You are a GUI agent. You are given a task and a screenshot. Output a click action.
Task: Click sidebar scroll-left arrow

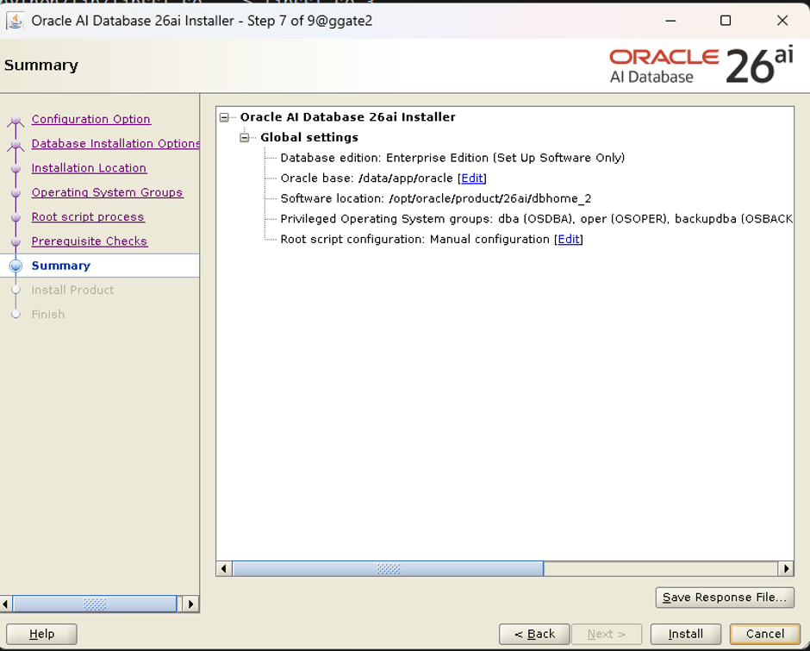pos(5,604)
